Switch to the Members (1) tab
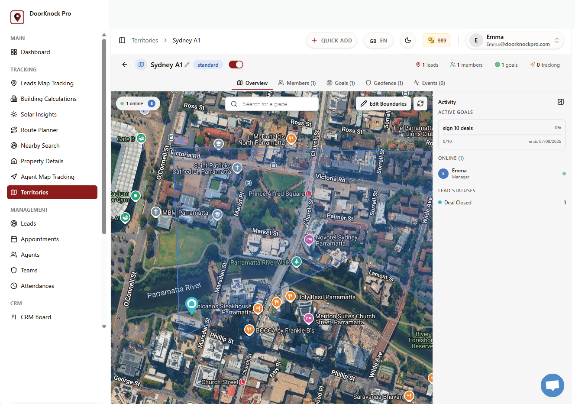 tap(297, 83)
